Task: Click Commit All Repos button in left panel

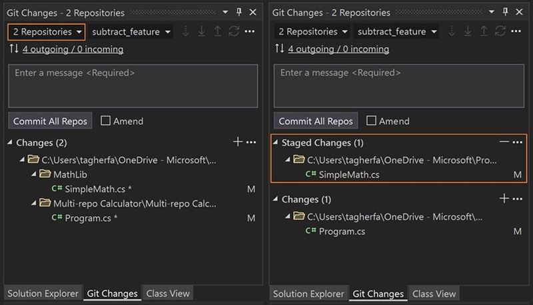Action: pos(50,121)
